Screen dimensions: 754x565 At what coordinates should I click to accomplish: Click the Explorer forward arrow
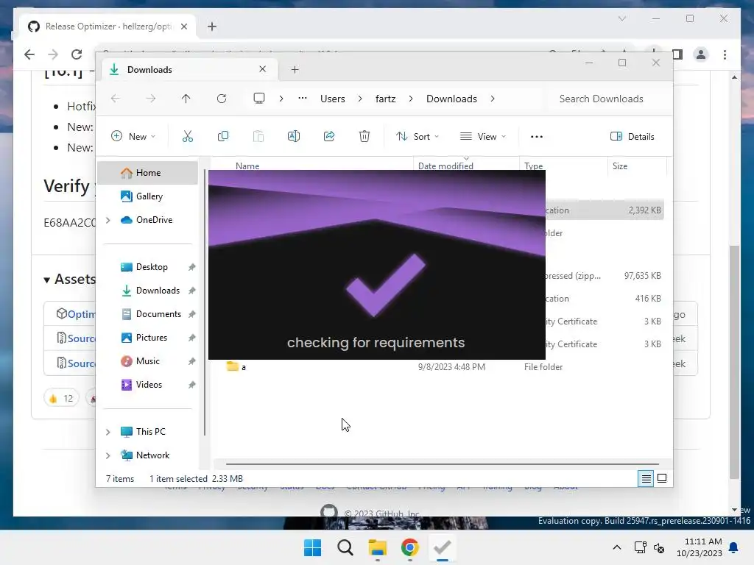pos(151,99)
